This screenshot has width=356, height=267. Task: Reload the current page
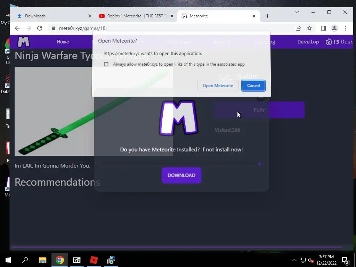pos(40,28)
